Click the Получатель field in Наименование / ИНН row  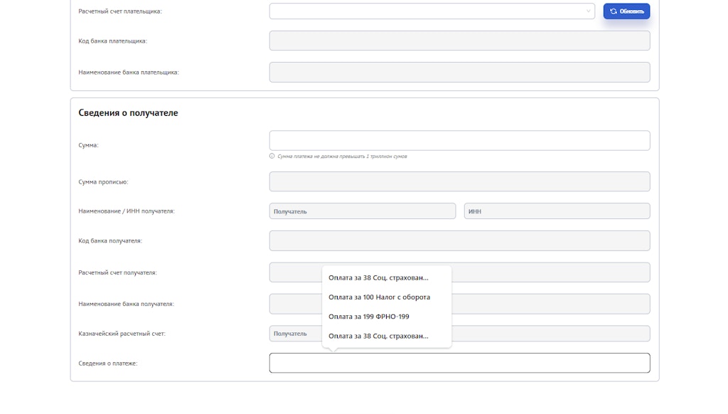coord(362,211)
